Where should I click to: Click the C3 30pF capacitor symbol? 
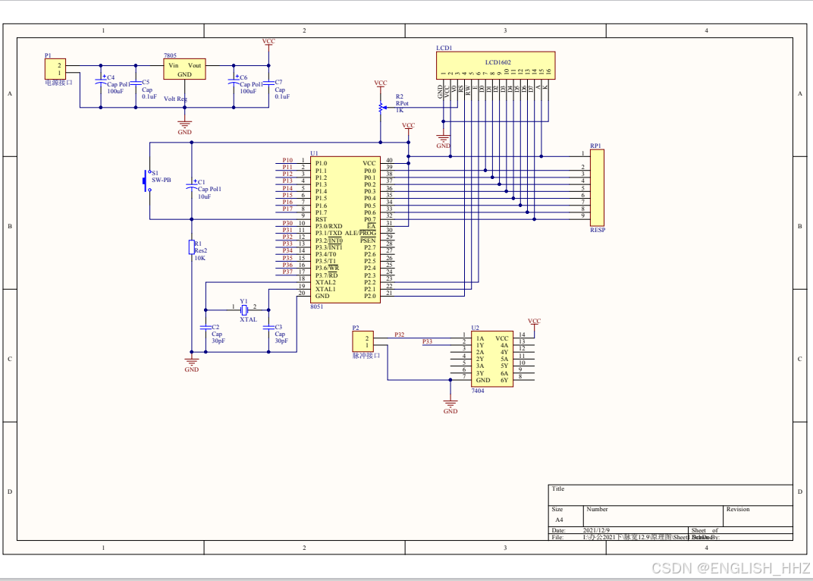click(268, 328)
